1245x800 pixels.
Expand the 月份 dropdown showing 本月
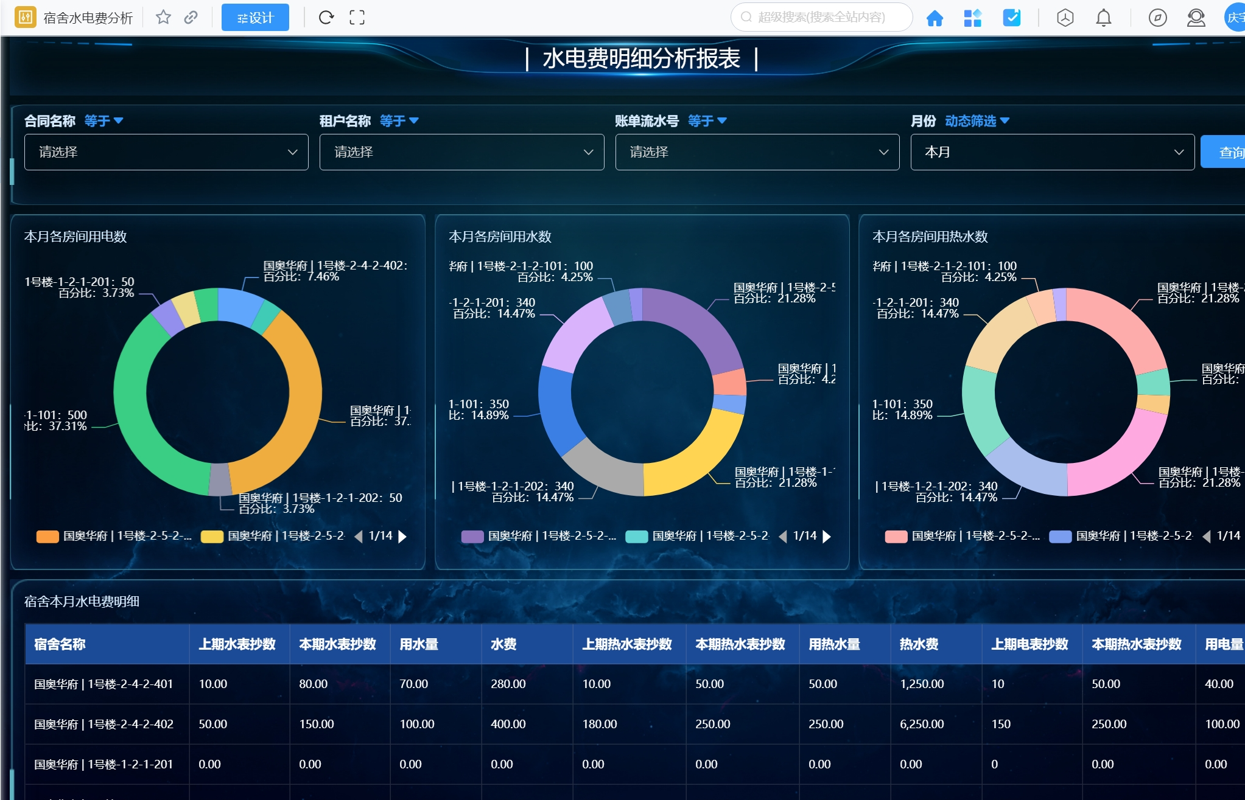coord(1052,152)
